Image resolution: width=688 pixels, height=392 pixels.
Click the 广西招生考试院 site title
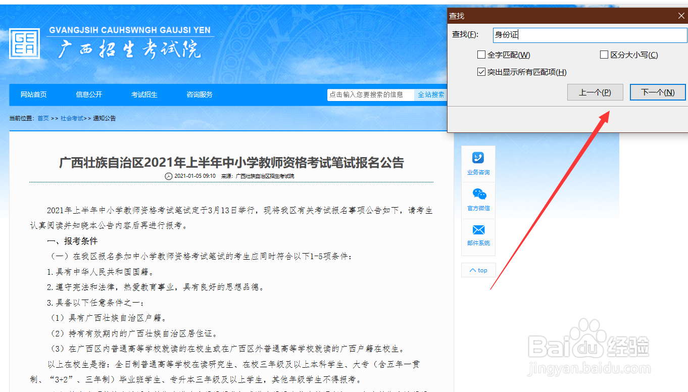[x=129, y=50]
